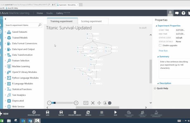Switch to the Scoring experiment tab

click(91, 21)
